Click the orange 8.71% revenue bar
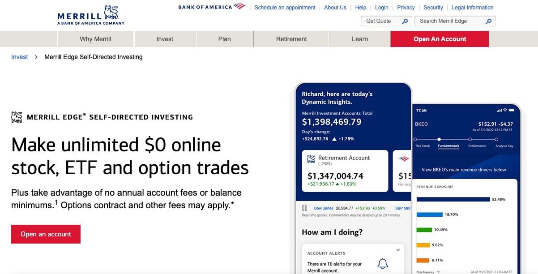The height and width of the screenshot is (274, 538). (x=423, y=260)
